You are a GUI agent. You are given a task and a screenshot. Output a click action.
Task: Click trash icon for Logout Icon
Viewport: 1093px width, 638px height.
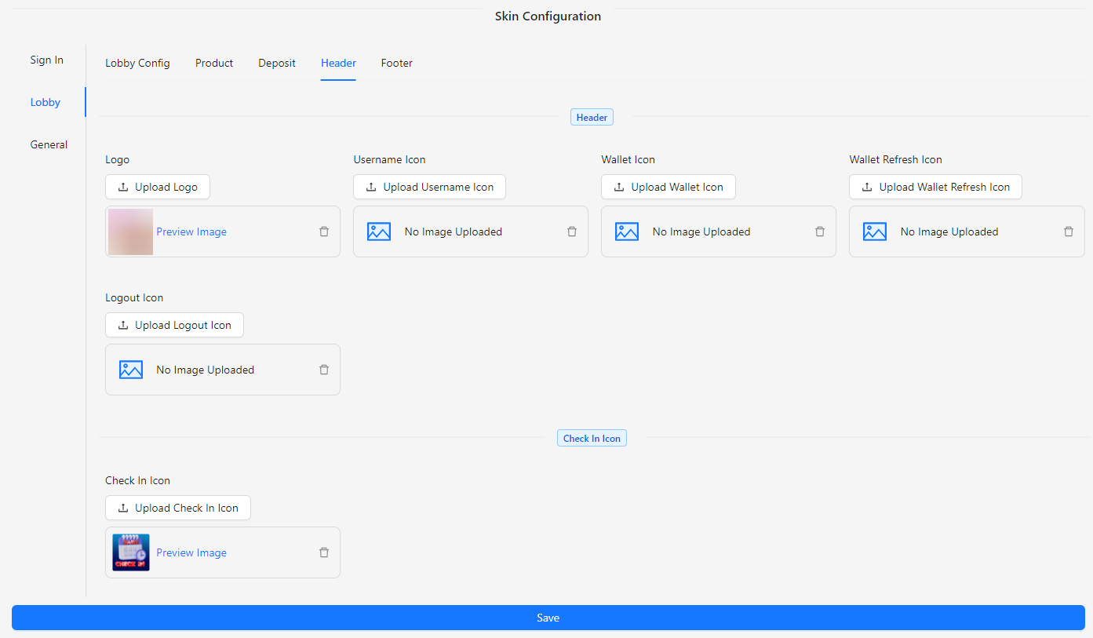[x=324, y=370]
